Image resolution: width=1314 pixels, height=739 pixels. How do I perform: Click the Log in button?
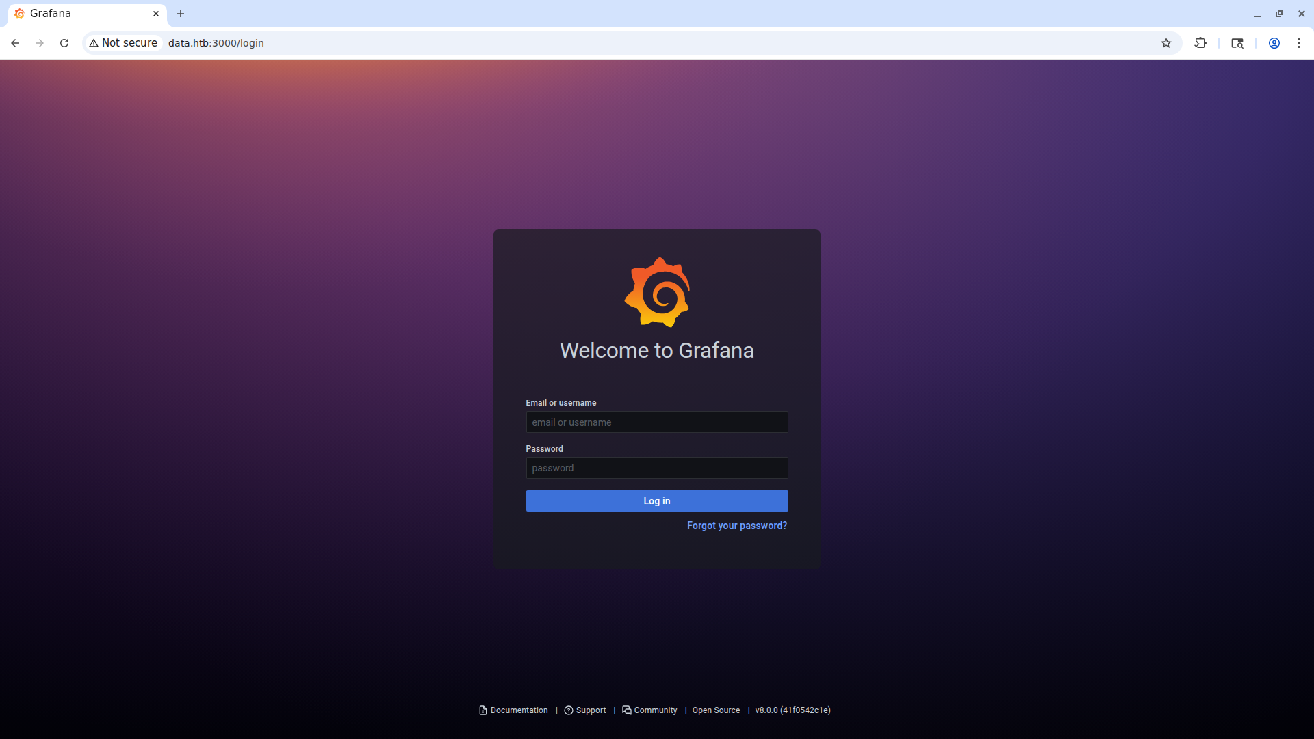pos(657,501)
